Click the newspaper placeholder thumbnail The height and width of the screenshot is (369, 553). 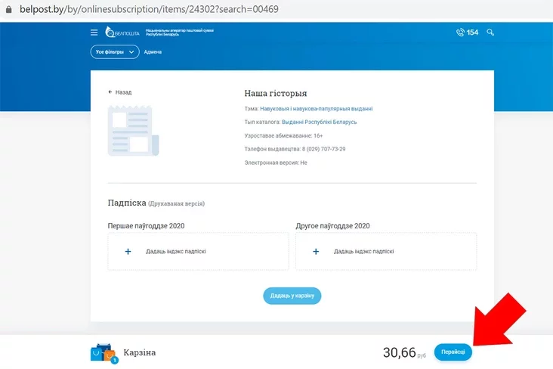(133, 132)
